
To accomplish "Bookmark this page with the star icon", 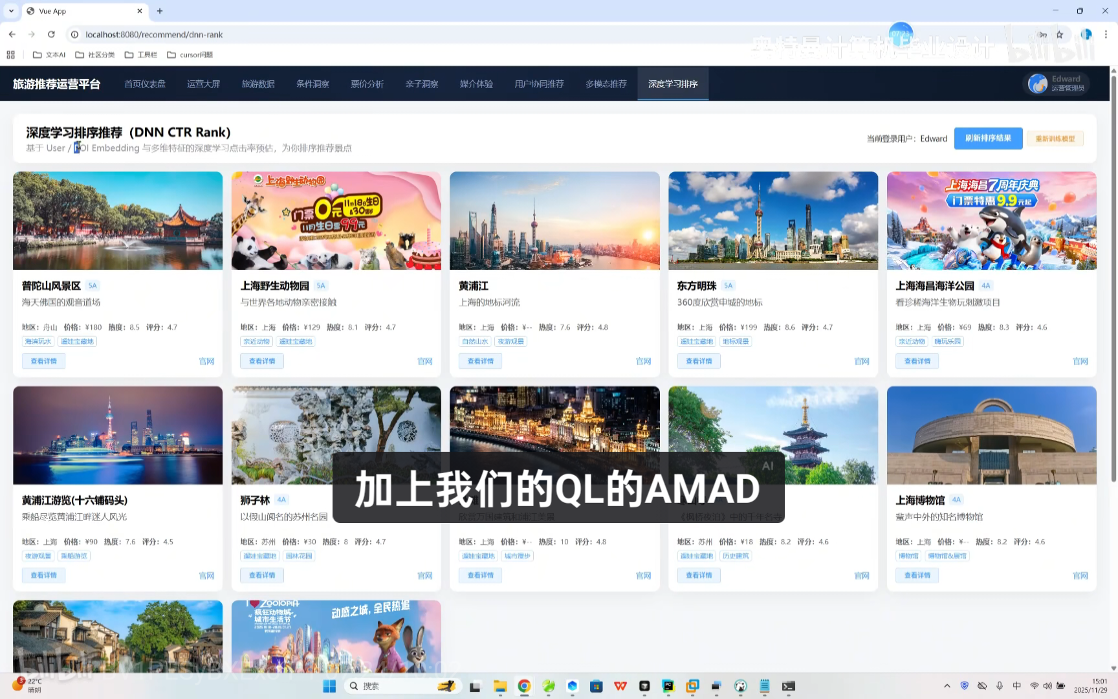I will click(x=1060, y=34).
